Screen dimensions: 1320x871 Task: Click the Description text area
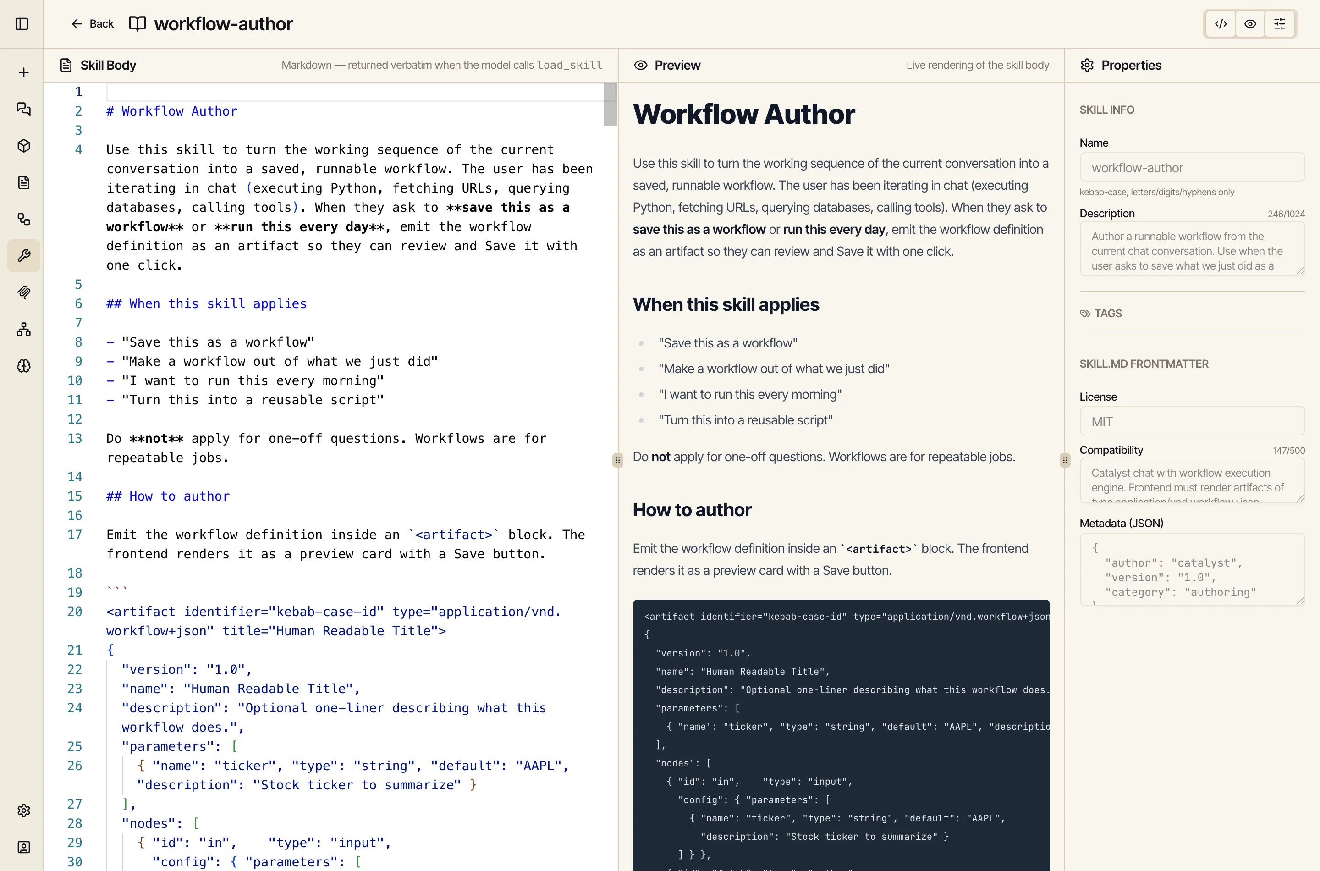(x=1192, y=249)
